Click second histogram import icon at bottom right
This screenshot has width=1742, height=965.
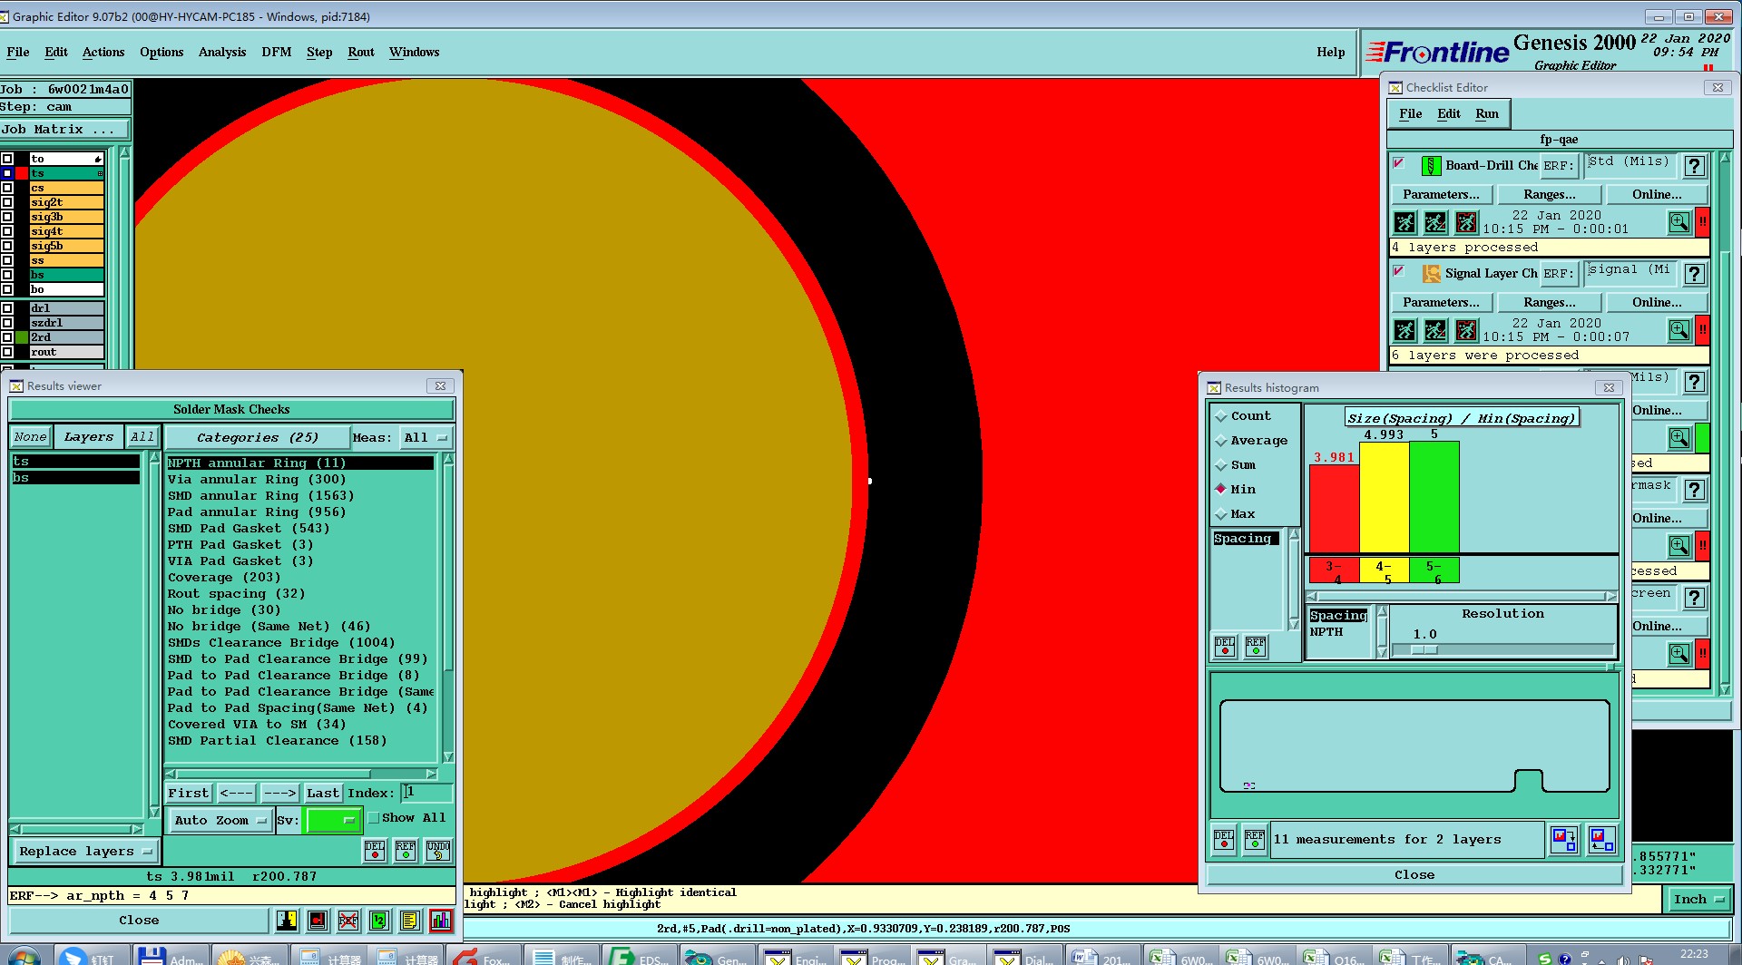point(1602,840)
